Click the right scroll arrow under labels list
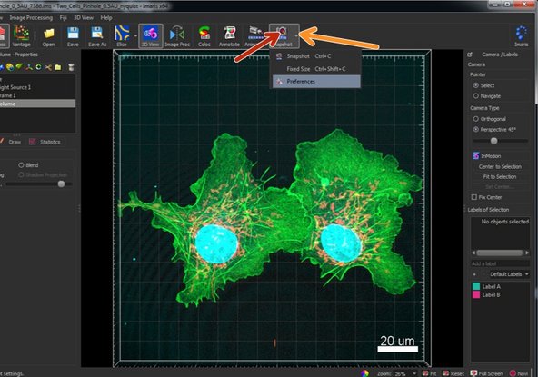 pos(527,253)
